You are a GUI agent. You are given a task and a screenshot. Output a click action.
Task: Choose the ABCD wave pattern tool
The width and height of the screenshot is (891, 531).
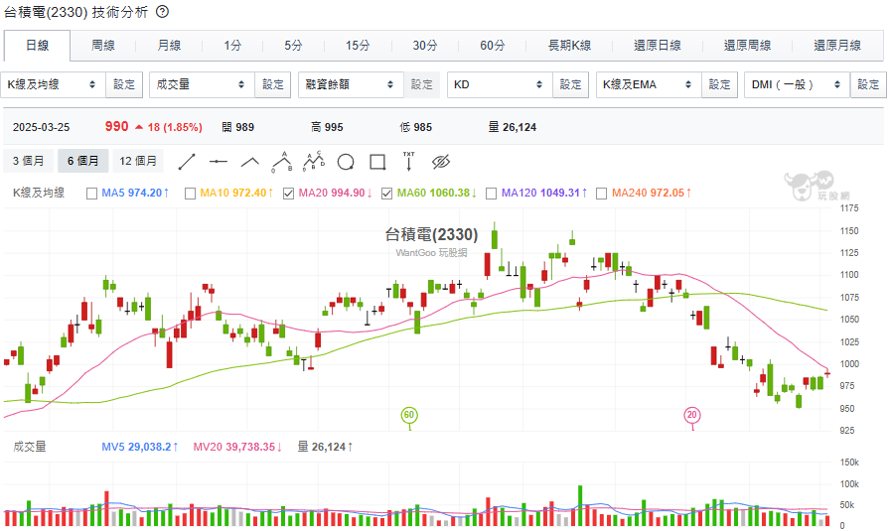[314, 160]
